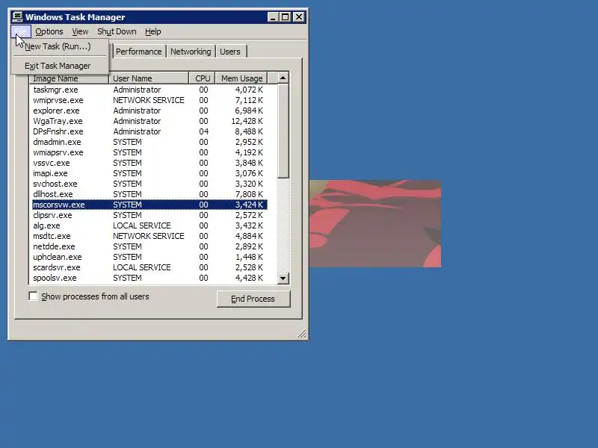Select the dmadmin.exe process
The image size is (598, 448).
click(149, 142)
